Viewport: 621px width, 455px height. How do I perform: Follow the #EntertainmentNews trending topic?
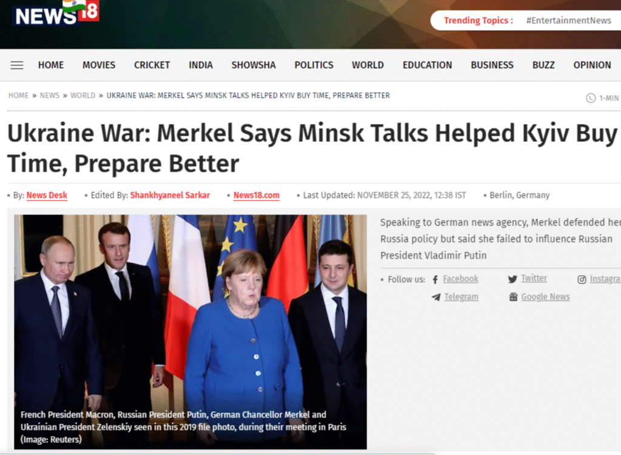pyautogui.click(x=568, y=21)
